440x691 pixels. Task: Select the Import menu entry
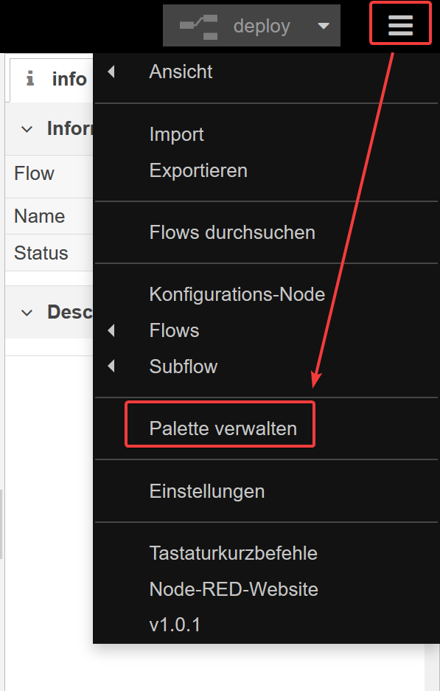click(176, 134)
